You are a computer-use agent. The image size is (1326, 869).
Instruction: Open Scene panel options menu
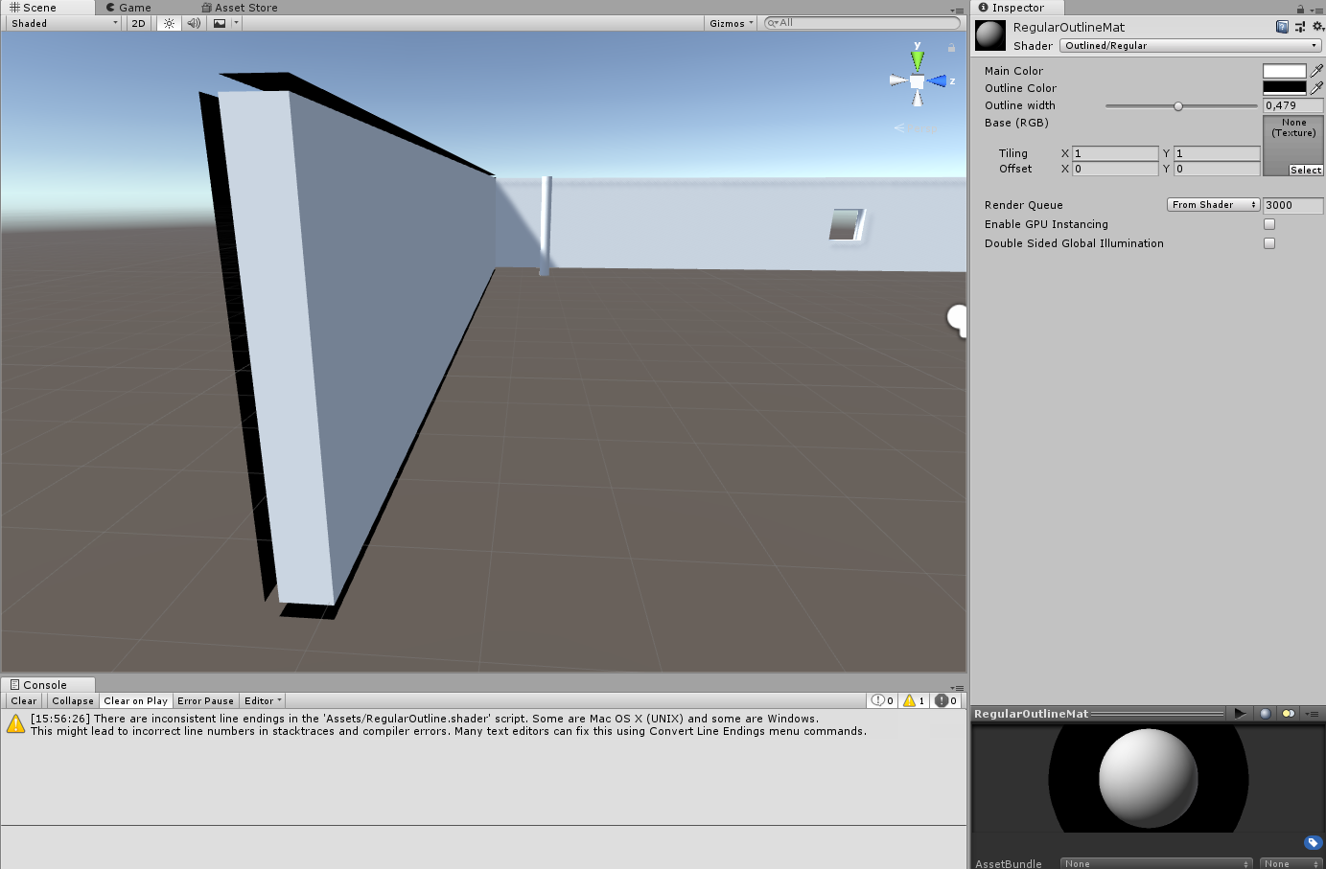coord(957,10)
